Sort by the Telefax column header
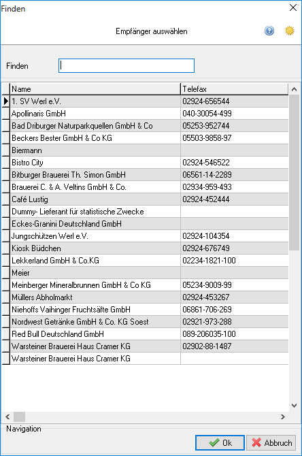Image resolution: width=302 pixels, height=456 pixels. [x=234, y=89]
